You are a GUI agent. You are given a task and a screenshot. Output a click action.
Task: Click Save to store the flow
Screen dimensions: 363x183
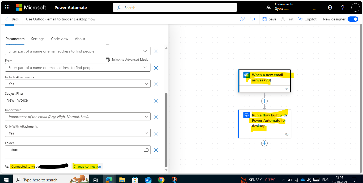[x=269, y=19]
